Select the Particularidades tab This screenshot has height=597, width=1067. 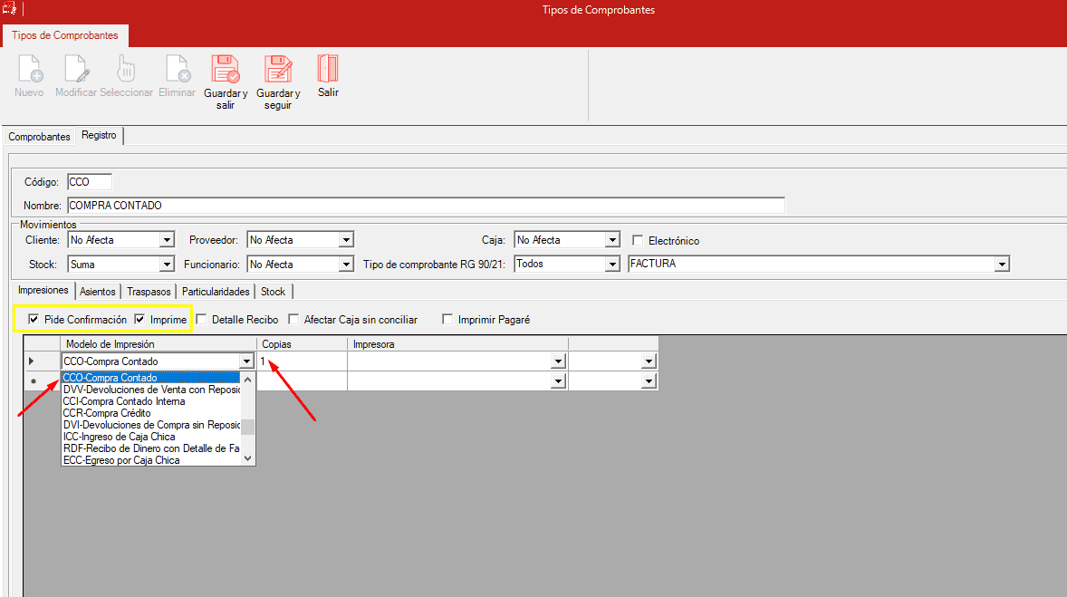coord(215,292)
